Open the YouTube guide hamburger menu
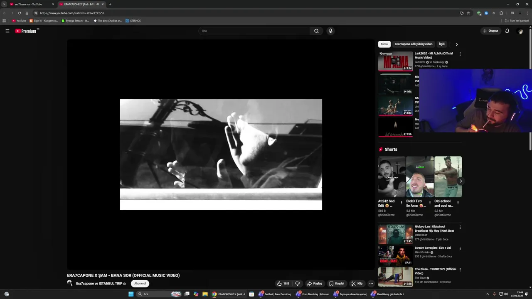 click(7, 31)
